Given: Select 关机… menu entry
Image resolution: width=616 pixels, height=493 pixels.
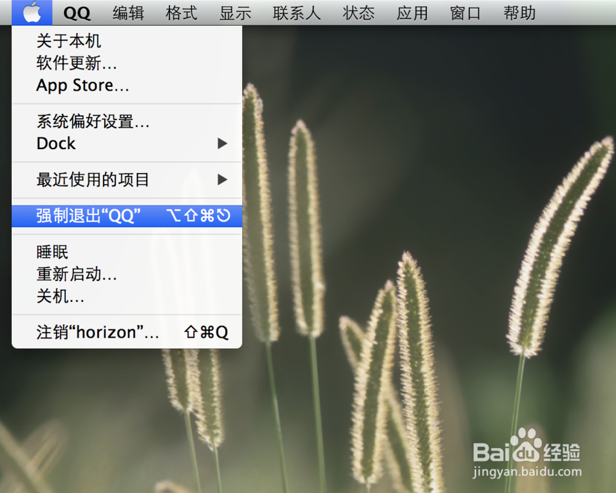Looking at the screenshot, I should [x=127, y=296].
